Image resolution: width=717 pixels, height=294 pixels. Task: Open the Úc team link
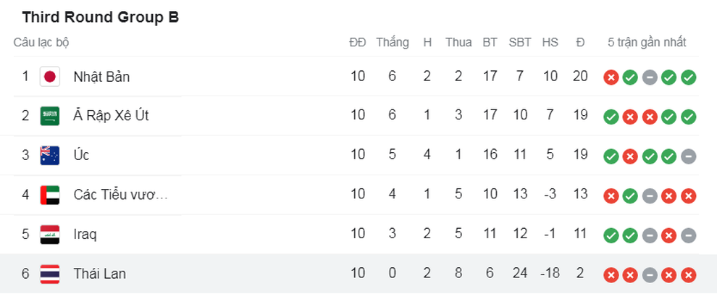point(81,155)
